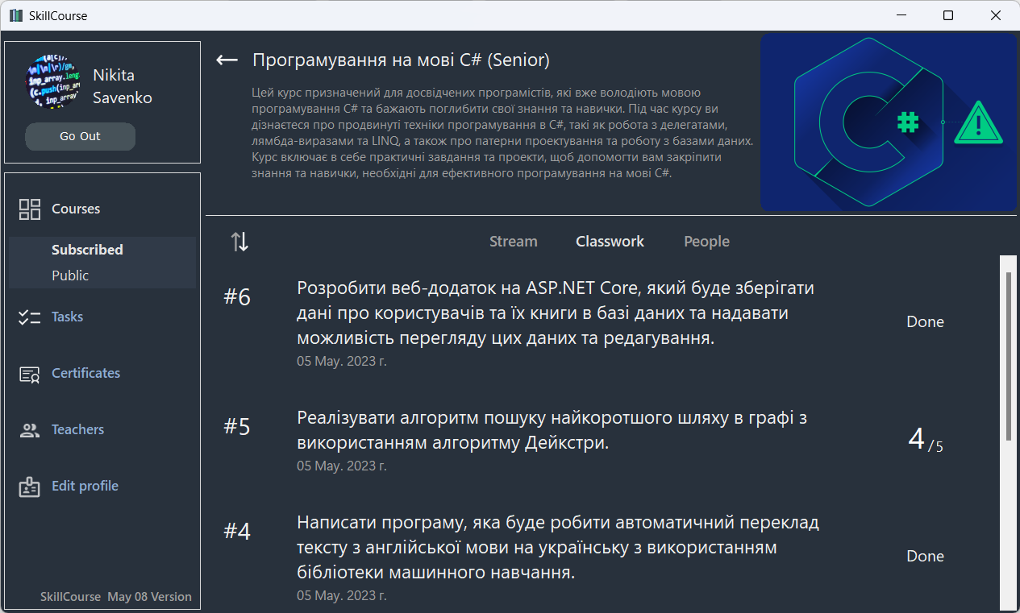Select the Courses grid icon
Screen dimensions: 1020x613
coord(30,208)
